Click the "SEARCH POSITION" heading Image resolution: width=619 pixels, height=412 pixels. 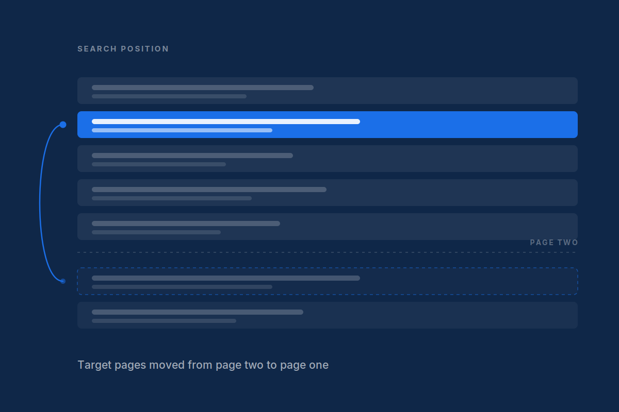pos(123,49)
